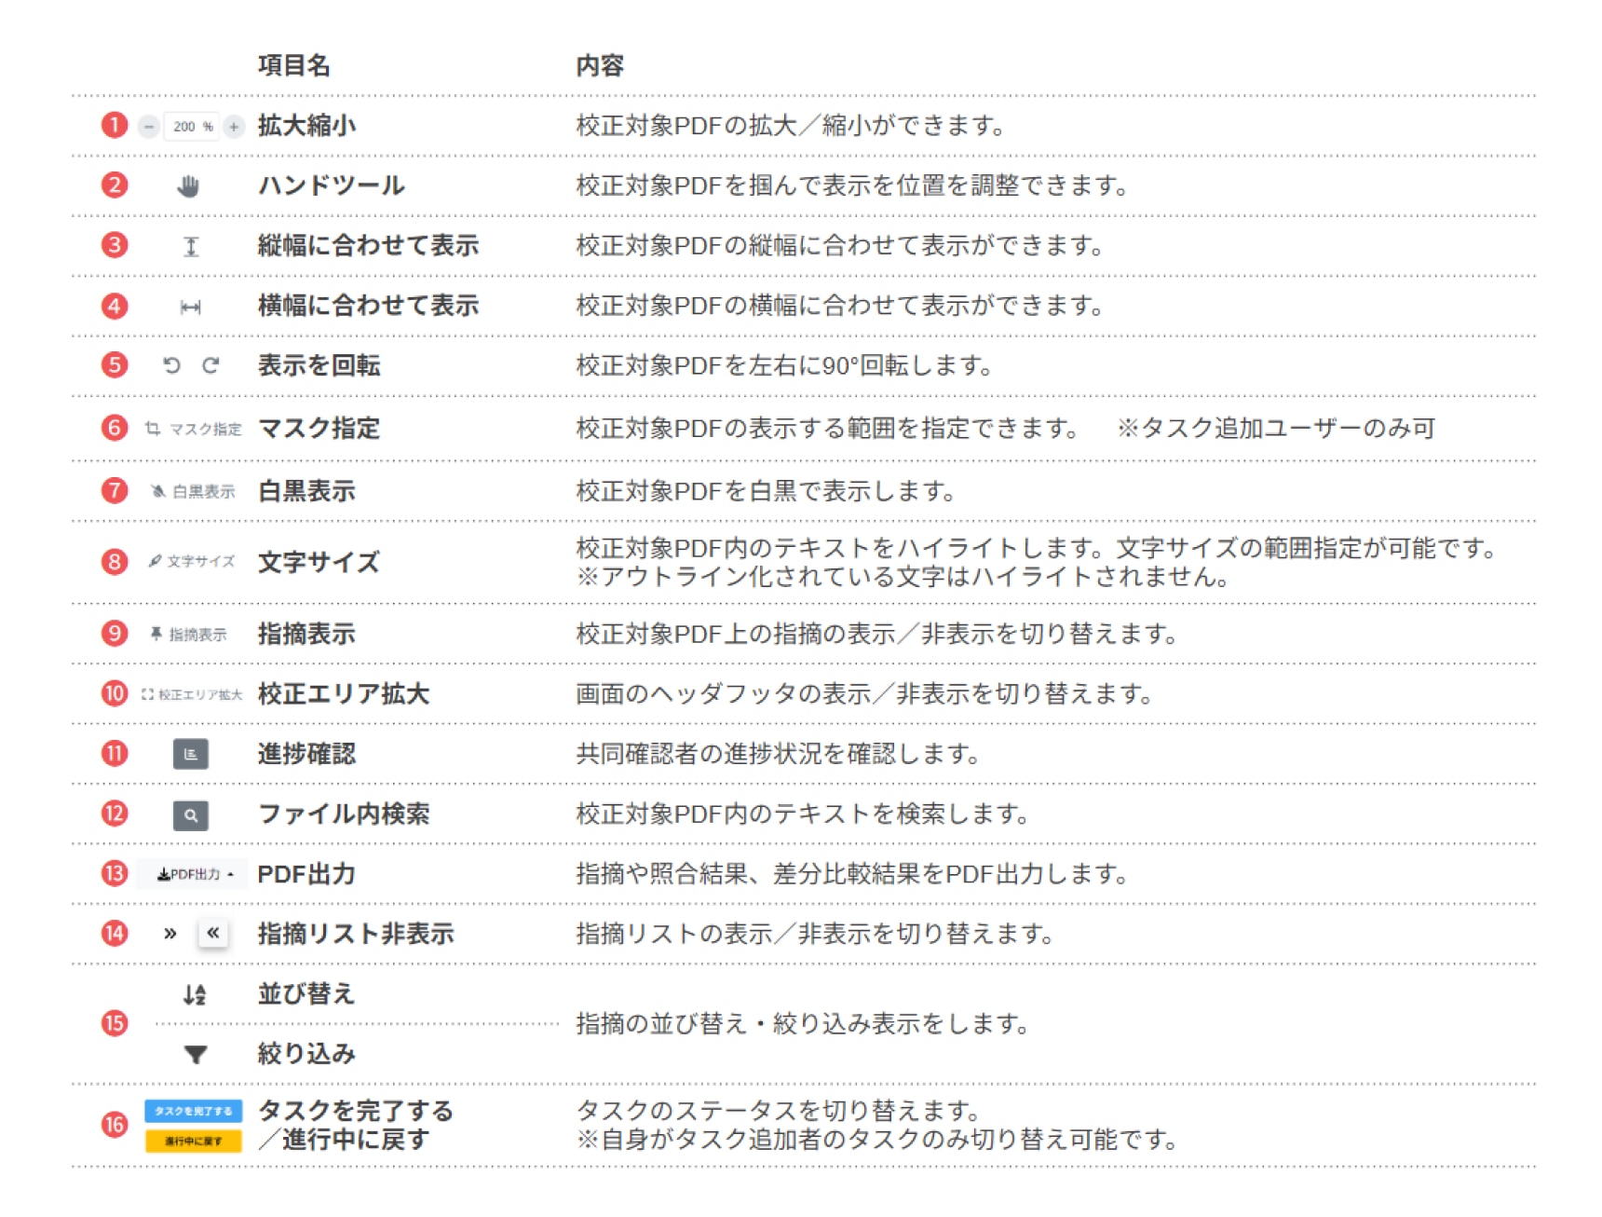Open the sort (並び替え) icon
Screen dimensions: 1602x1217
(x=195, y=995)
